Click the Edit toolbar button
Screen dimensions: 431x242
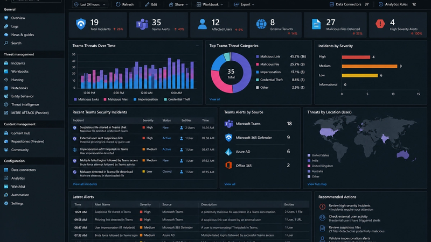coord(151,4)
